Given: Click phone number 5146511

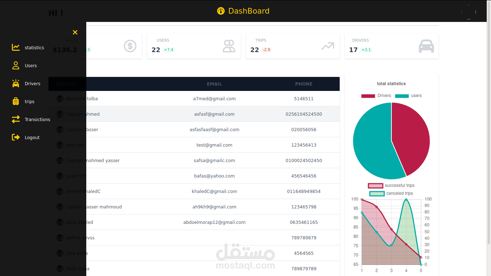Looking at the screenshot, I should [x=304, y=99].
